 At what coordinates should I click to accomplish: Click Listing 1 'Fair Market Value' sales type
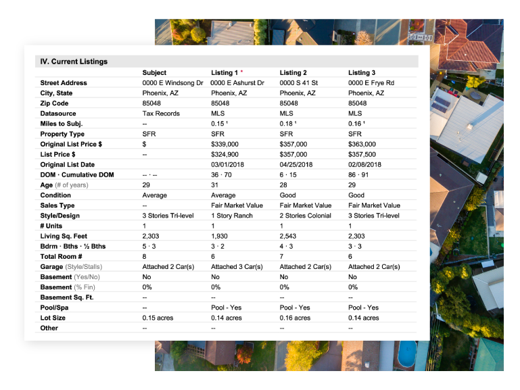coord(237,205)
